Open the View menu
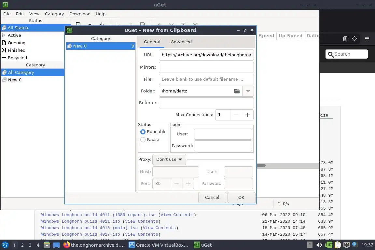This screenshot has height=250, width=375. [34, 14]
